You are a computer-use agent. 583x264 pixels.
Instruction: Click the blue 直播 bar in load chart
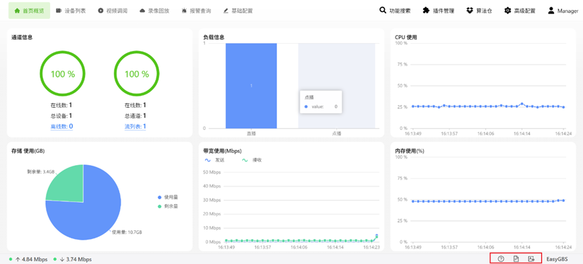pos(251,86)
